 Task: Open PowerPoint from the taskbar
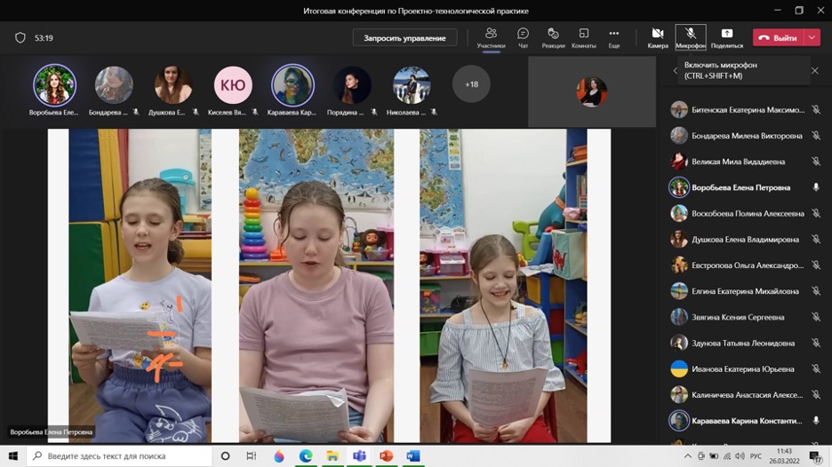(386, 455)
